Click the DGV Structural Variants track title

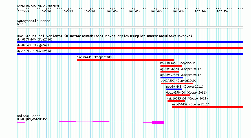[x=105, y=36]
